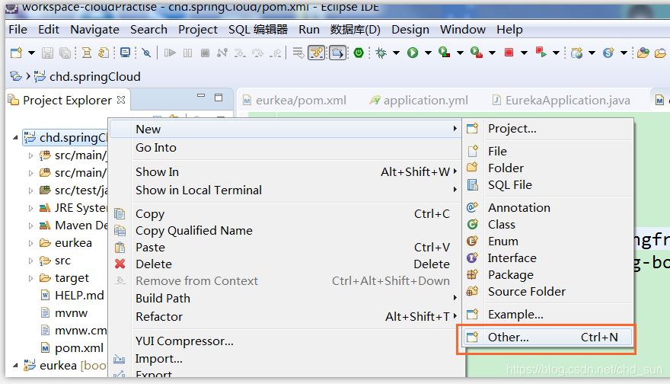Switch to the application.yml editor tab
This screenshot has width=670, height=384.
click(x=419, y=100)
